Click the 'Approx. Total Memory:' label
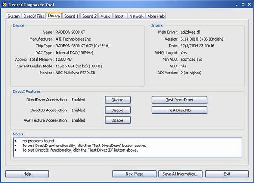 pos(34,59)
